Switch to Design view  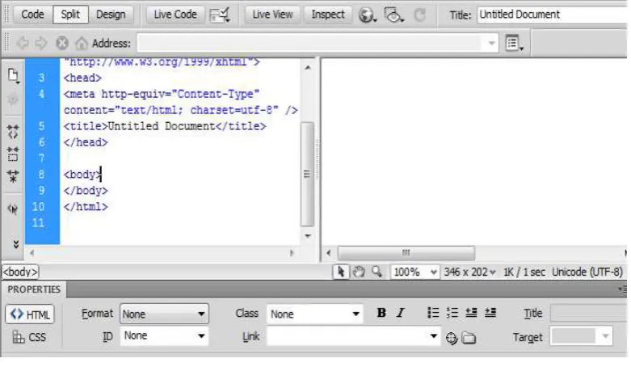111,15
